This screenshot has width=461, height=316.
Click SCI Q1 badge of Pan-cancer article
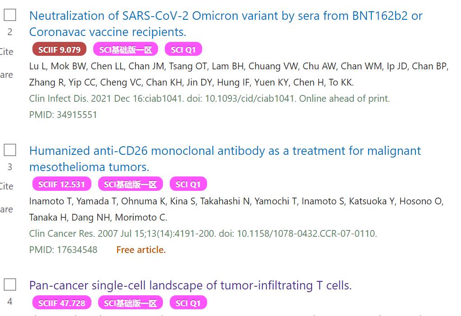[188, 303]
